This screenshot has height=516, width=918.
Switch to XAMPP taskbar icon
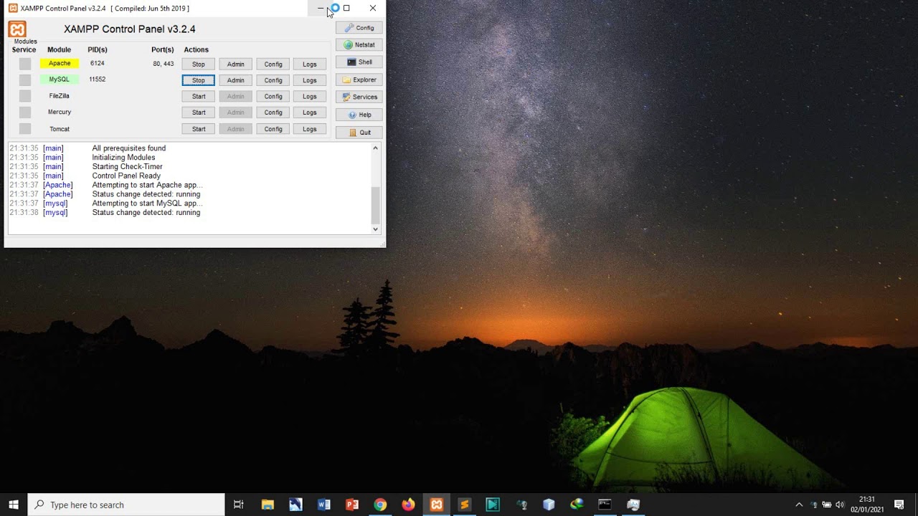pos(436,505)
